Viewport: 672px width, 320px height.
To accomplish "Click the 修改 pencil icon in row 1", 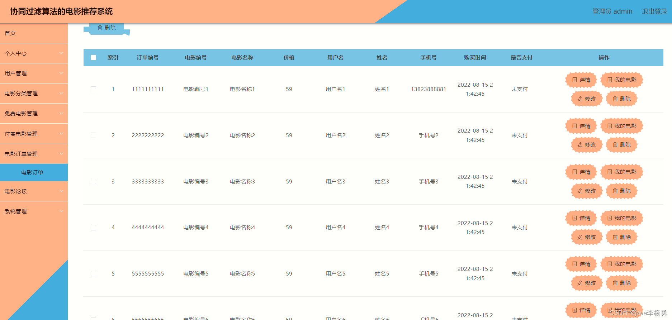I will pyautogui.click(x=580, y=99).
